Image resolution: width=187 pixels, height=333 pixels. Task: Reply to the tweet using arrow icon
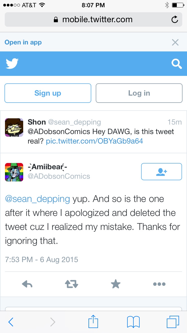[x=27, y=284]
